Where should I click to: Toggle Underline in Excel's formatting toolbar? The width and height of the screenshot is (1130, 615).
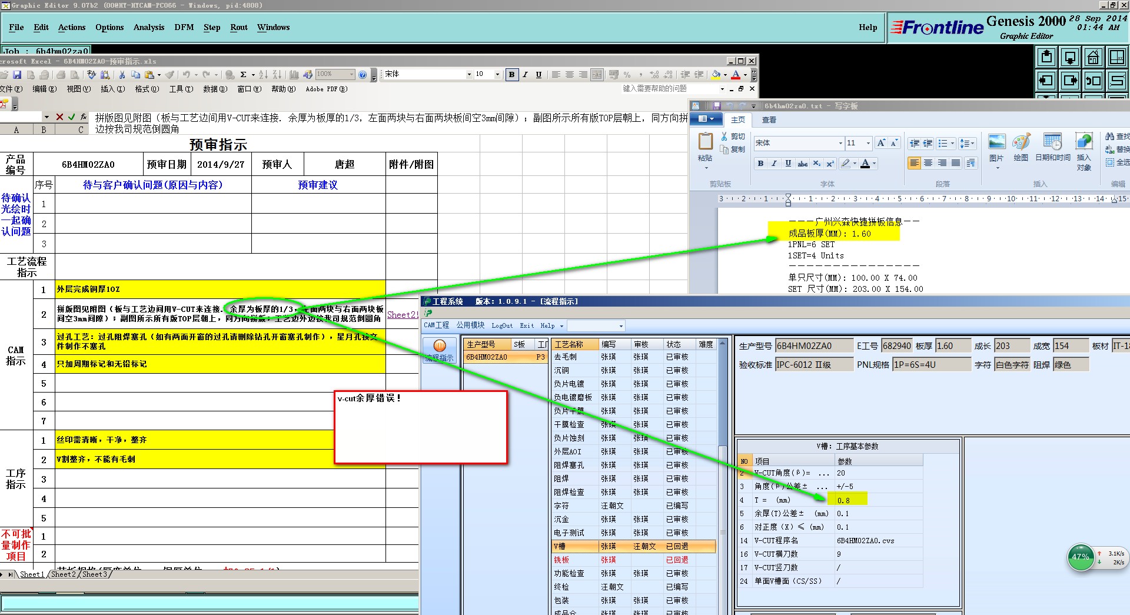coord(539,75)
